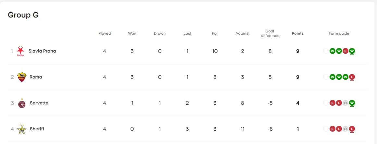
Task: Click the Group G heading
Action: (23, 15)
